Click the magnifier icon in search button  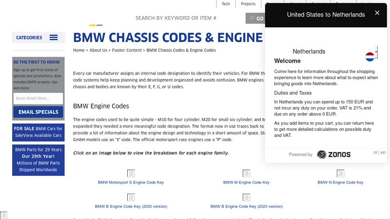(x=253, y=18)
